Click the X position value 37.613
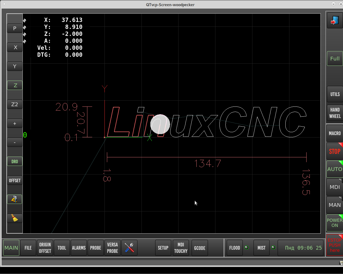Viewport: 343px width, 274px height. point(72,20)
